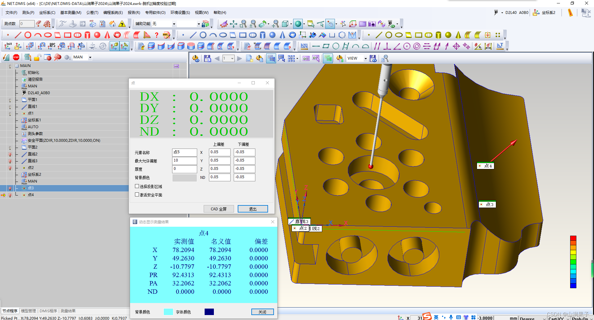The height and width of the screenshot is (320, 594).
Task: Select the 点4 label in the CAD view
Action: (485, 166)
